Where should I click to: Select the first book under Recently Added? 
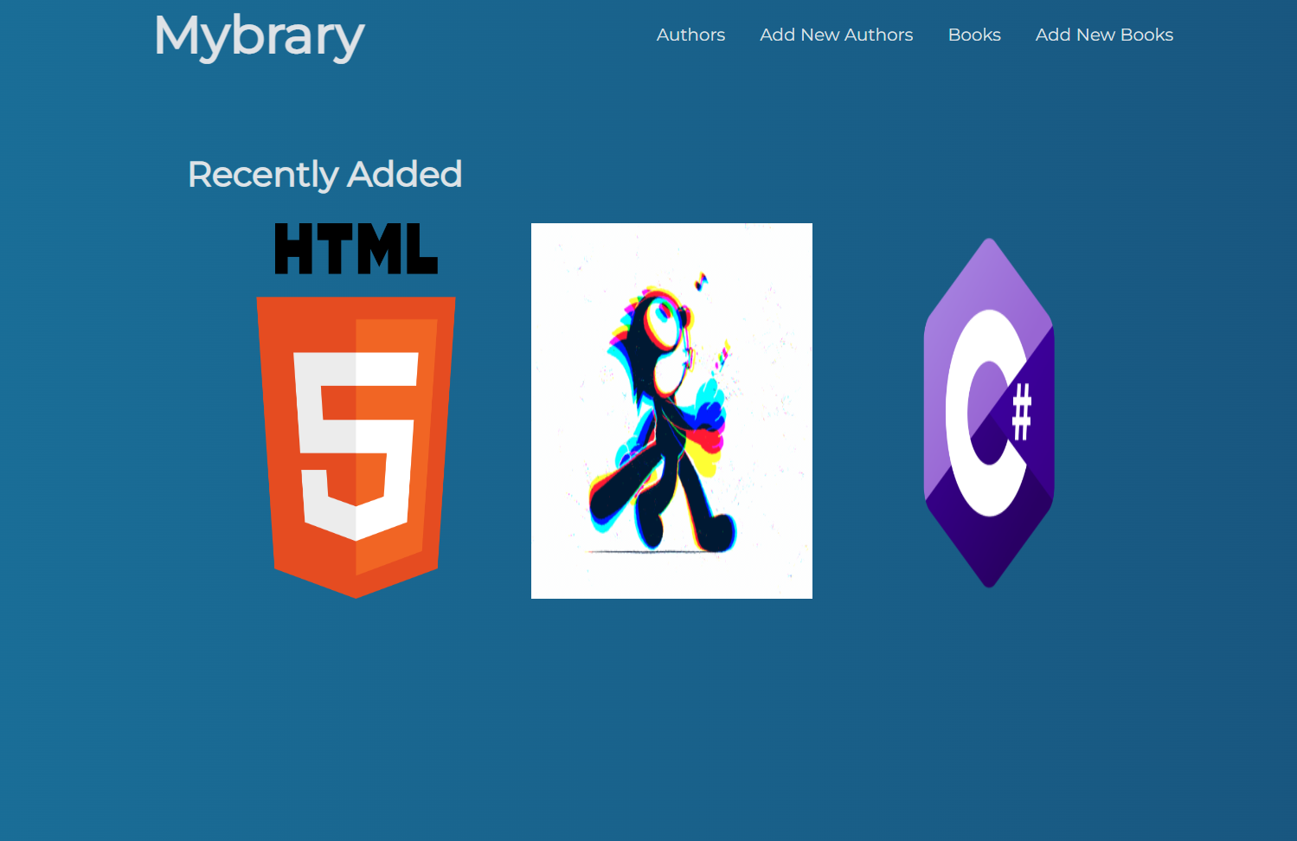coord(356,407)
